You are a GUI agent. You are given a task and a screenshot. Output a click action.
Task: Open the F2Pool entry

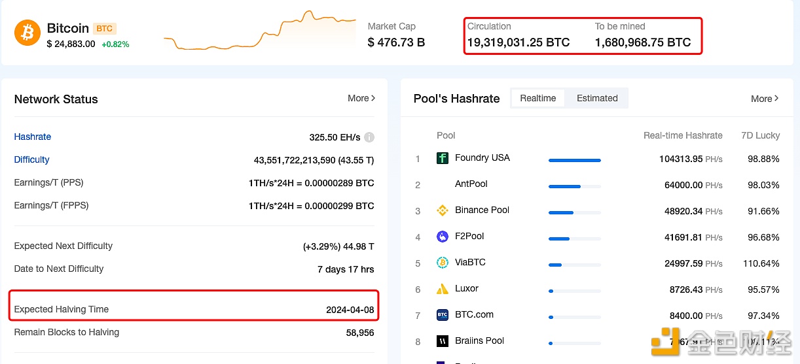[469, 236]
